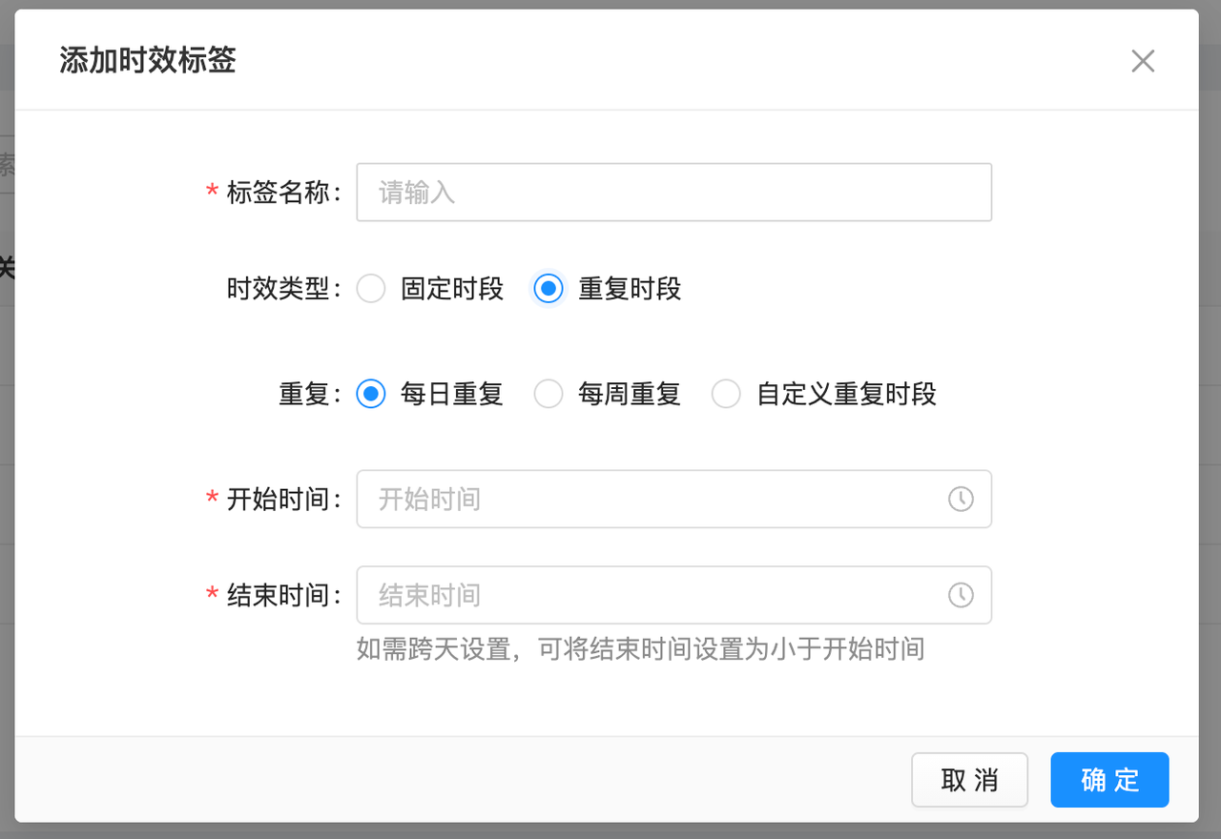Image resolution: width=1221 pixels, height=839 pixels.
Task: Click the 标签名称 input field
Action: (674, 193)
